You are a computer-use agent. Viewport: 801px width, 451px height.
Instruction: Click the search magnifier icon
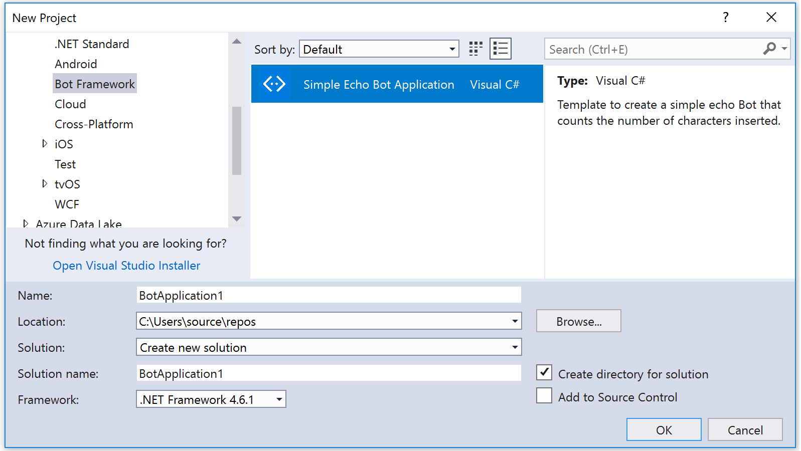point(769,49)
